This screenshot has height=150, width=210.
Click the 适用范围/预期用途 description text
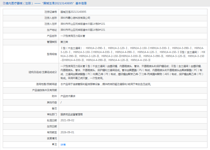pos(106,84)
